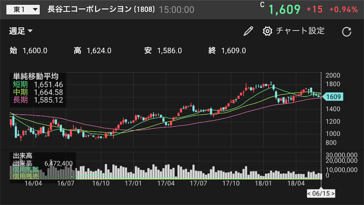Open the chart settings gear icon
364x205 pixels.
[267, 31]
